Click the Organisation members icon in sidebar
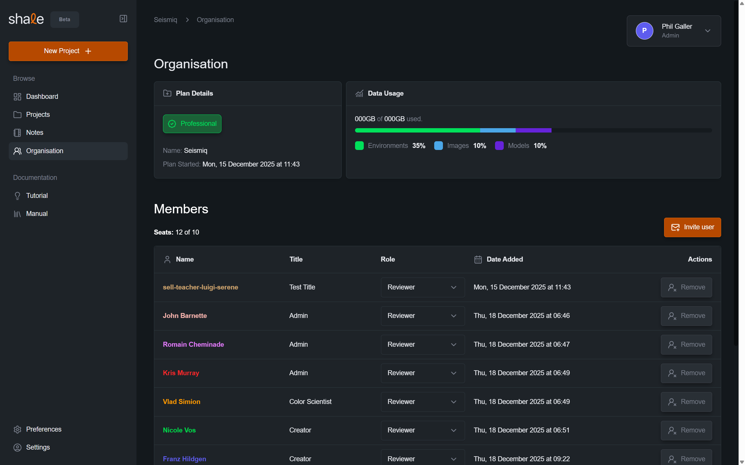 point(17,151)
